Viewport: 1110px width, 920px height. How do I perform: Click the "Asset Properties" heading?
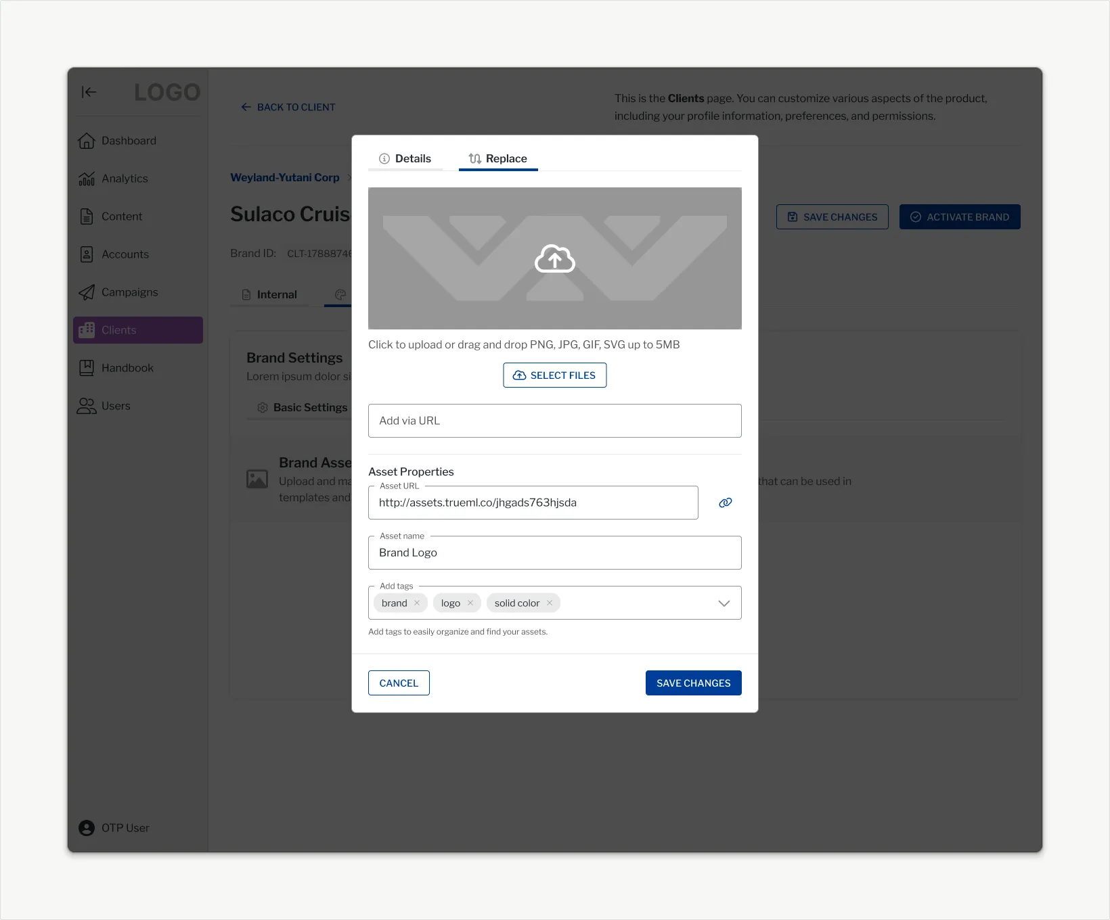(411, 471)
